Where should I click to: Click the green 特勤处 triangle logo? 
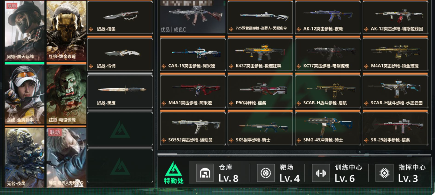(x=174, y=169)
